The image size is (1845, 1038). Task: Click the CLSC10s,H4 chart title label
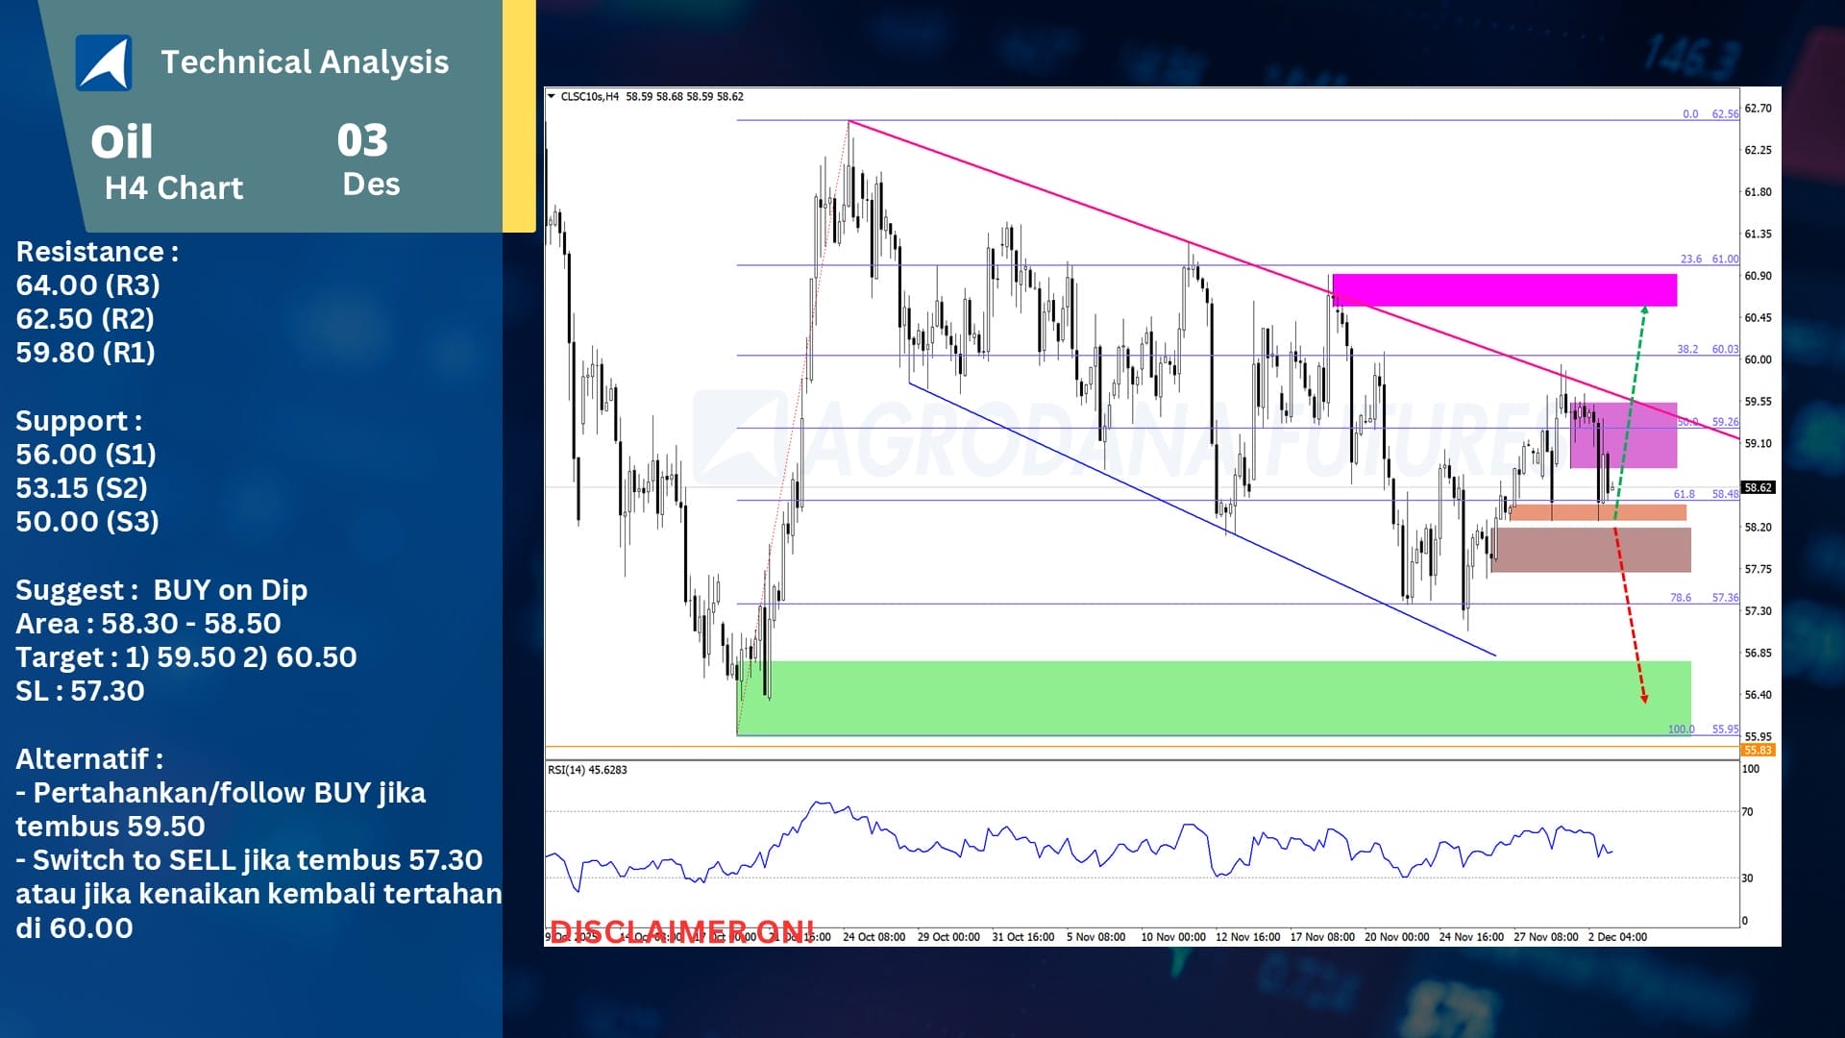(589, 96)
